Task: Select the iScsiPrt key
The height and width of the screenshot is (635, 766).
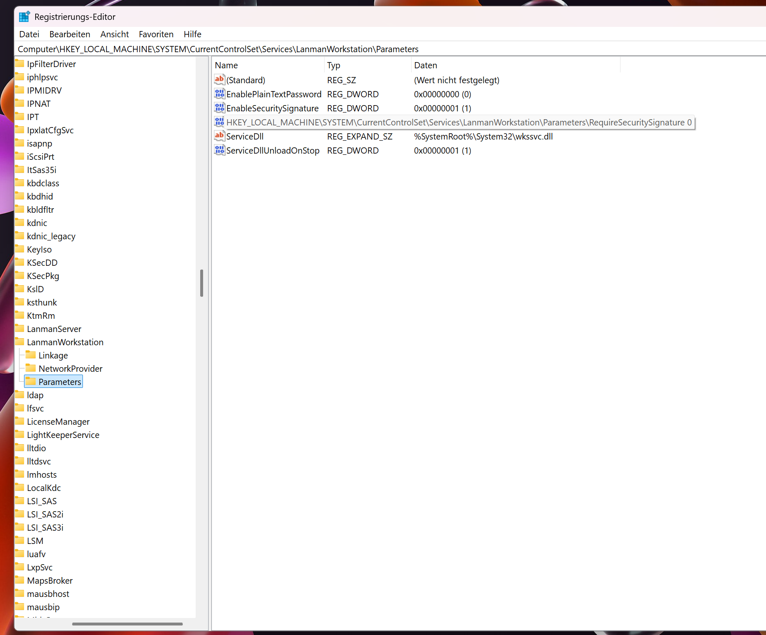Action: [41, 156]
